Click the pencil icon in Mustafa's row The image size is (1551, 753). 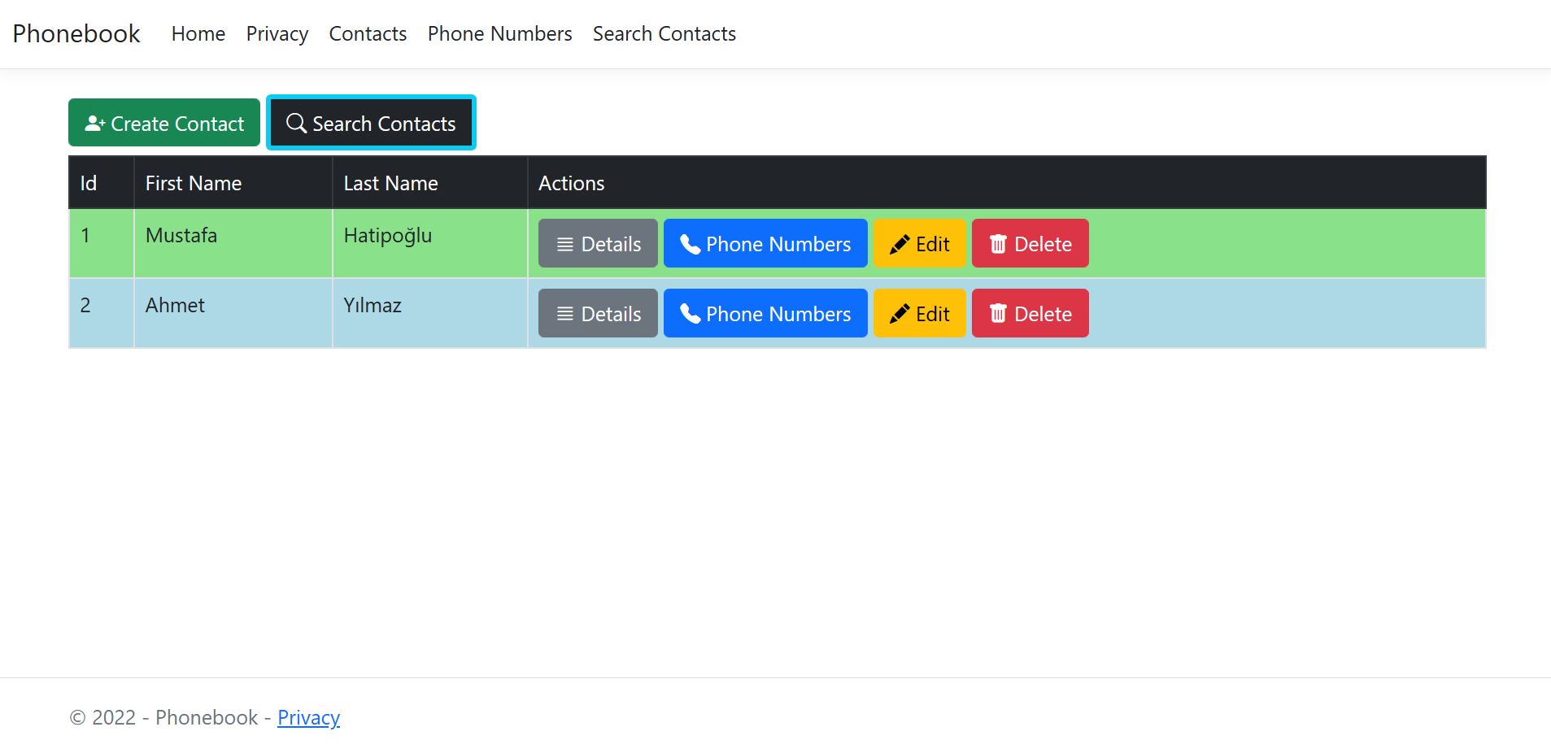click(x=900, y=244)
